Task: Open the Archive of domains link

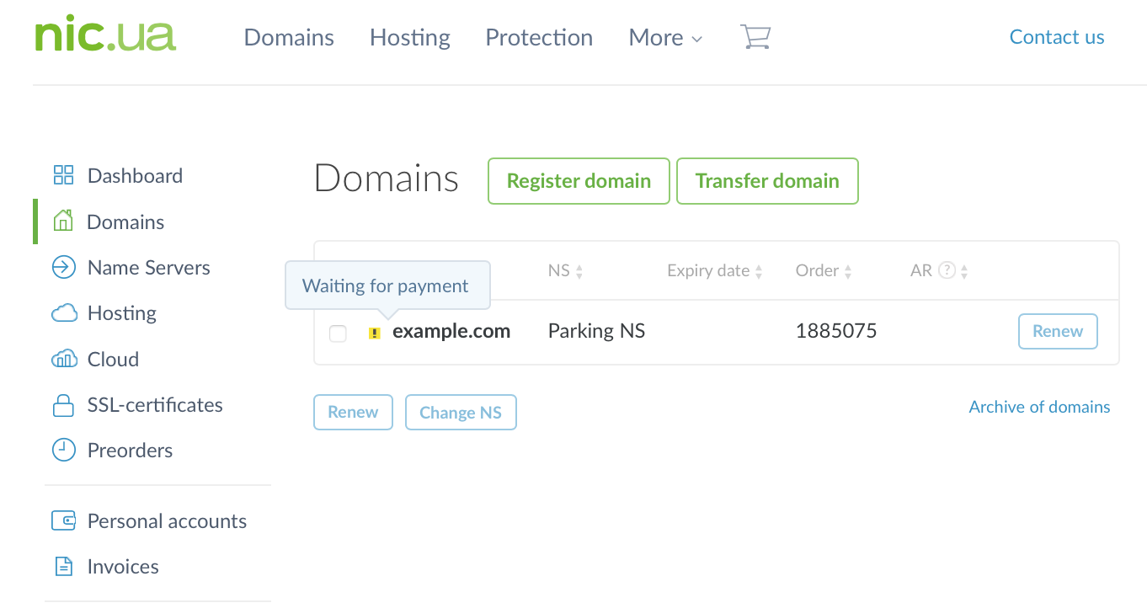Action: 1039,407
